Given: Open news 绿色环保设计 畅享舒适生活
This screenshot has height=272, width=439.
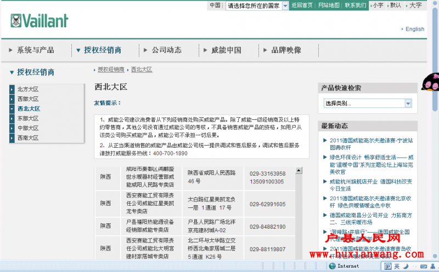Looking at the screenshot, I should tap(371, 165).
